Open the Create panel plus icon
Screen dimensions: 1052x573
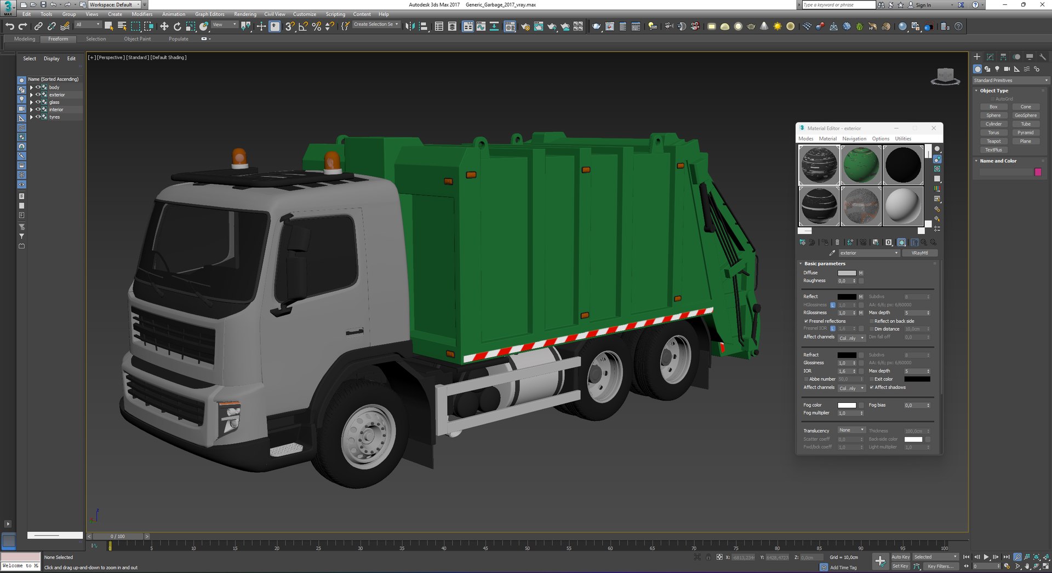(x=977, y=57)
